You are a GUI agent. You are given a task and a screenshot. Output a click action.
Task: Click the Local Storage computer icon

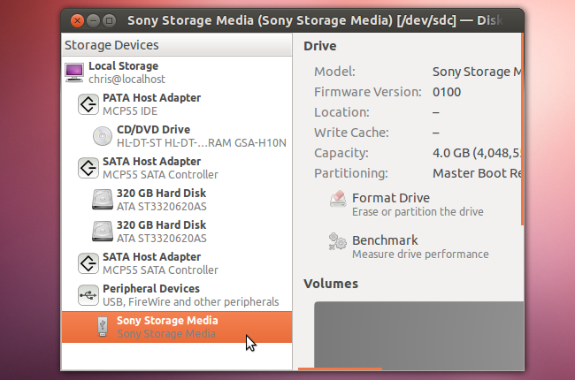(x=75, y=72)
